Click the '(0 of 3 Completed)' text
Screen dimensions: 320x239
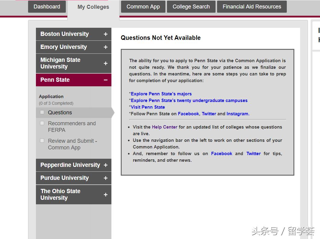[56, 103]
